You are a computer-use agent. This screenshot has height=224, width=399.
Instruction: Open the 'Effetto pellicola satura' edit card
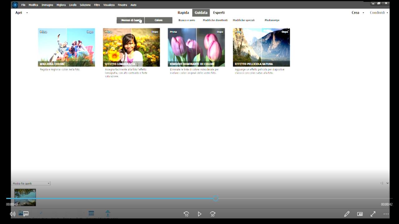(x=261, y=47)
